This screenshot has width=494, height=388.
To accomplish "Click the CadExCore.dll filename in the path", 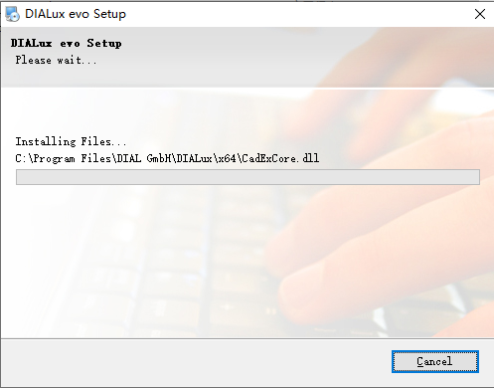I will [x=280, y=158].
